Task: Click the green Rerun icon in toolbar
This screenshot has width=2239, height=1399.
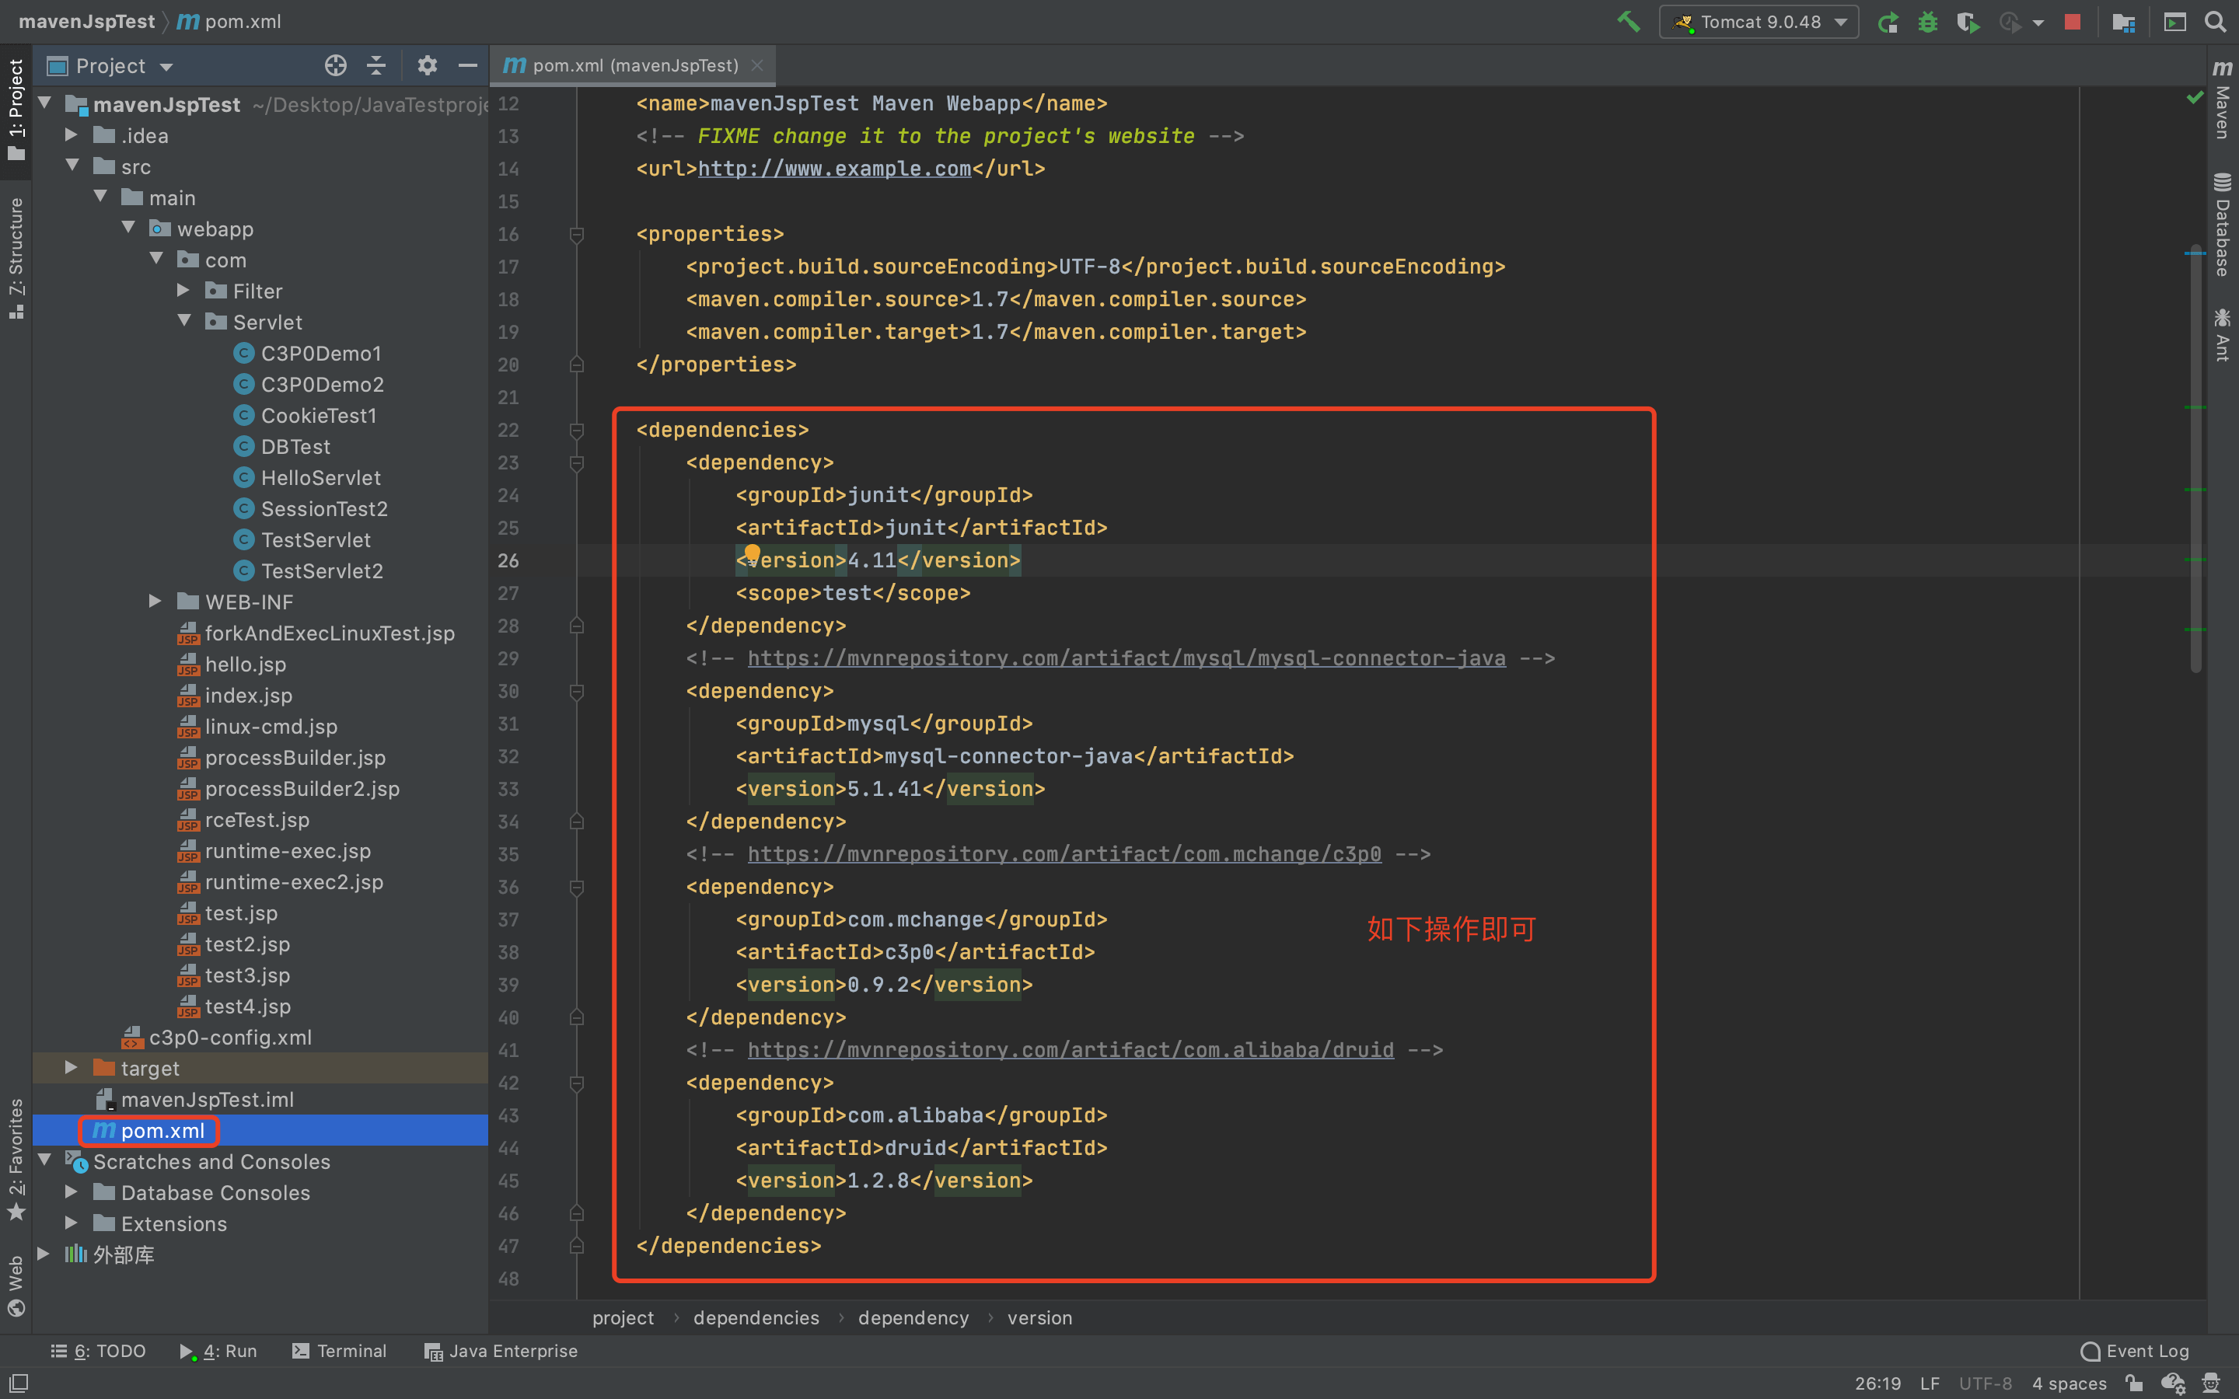Action: click(x=1888, y=21)
